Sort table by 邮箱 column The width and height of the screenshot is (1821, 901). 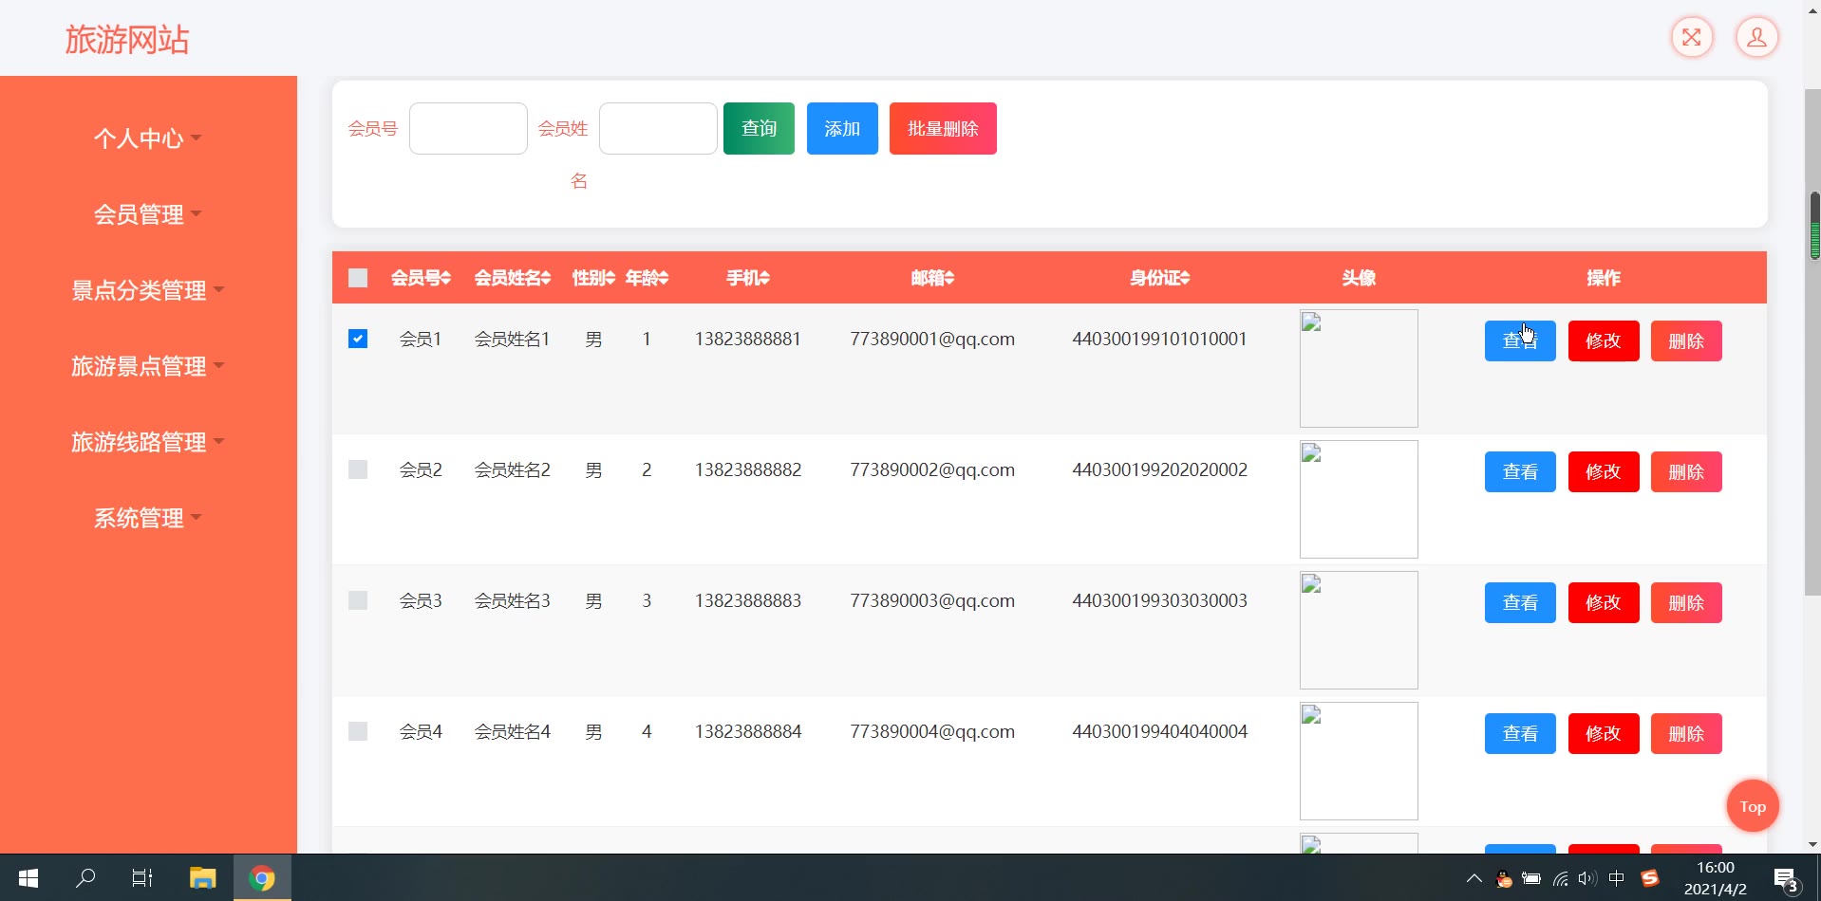[932, 278]
